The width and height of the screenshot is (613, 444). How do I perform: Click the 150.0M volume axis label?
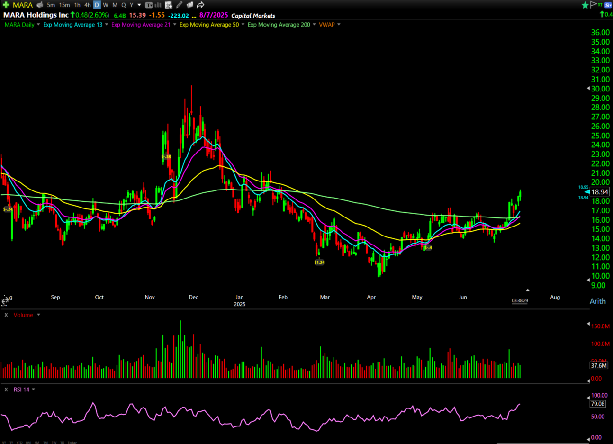coord(601,326)
